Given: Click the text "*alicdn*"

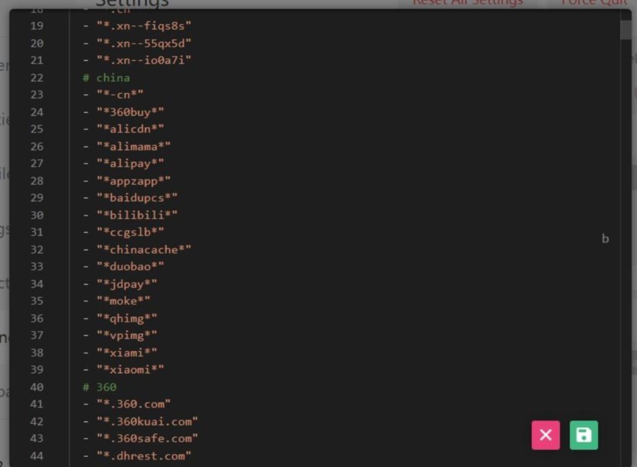Looking at the screenshot, I should coord(130,129).
